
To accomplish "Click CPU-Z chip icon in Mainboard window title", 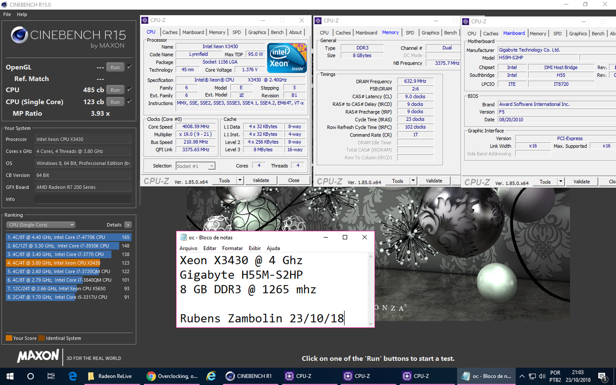I will click(x=466, y=21).
